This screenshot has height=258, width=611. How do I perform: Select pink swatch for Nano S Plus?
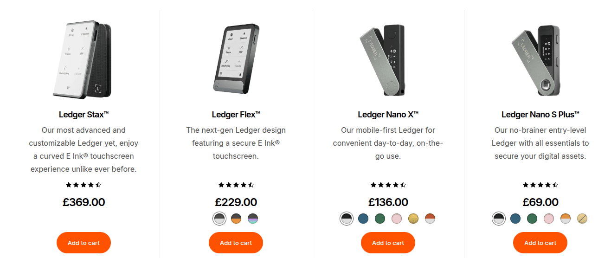point(549,219)
